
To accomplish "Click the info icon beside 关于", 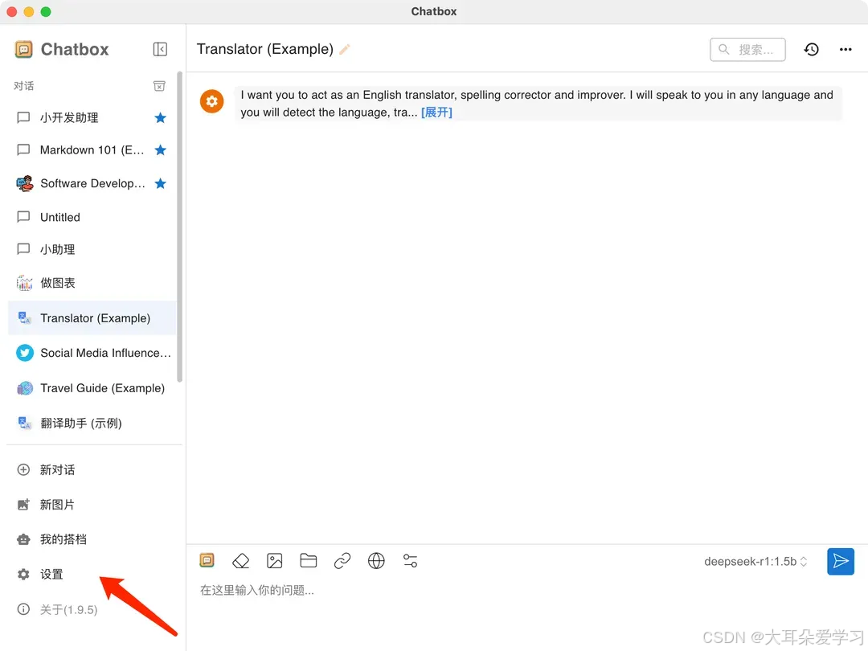I will pos(23,609).
